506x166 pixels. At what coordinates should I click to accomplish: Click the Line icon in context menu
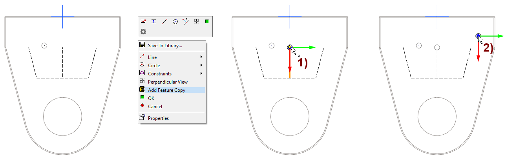pyautogui.click(x=142, y=57)
